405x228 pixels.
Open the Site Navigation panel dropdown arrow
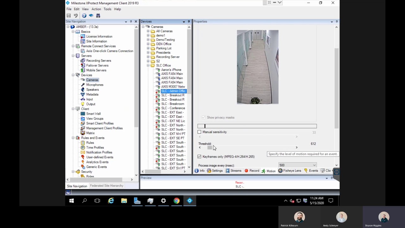click(x=126, y=22)
